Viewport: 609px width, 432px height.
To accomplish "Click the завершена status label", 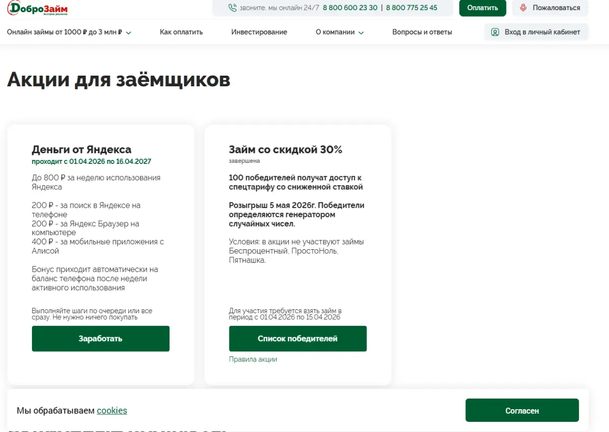I will 244,161.
